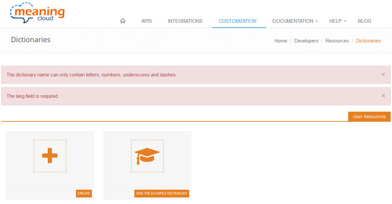Click the graduation cap example icon
Viewport: 392px width, 204px height.
(147, 156)
